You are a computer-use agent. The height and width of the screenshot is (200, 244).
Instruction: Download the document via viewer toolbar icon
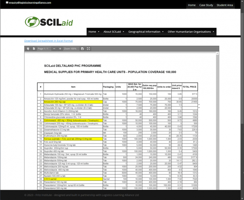click(x=82, y=49)
